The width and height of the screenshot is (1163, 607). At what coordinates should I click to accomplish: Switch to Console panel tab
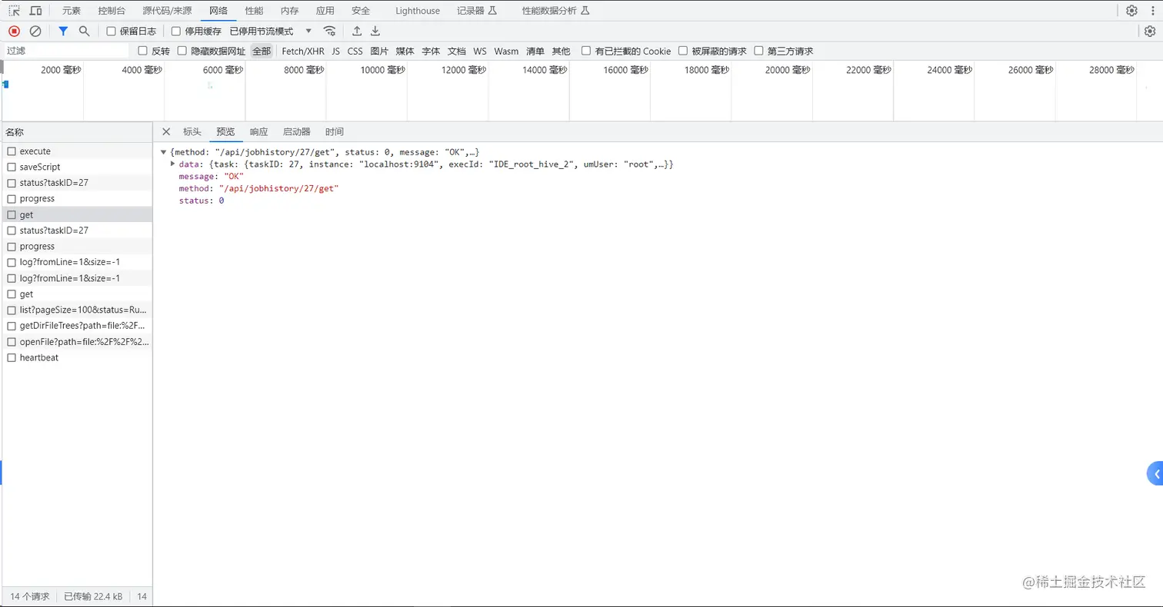point(112,11)
